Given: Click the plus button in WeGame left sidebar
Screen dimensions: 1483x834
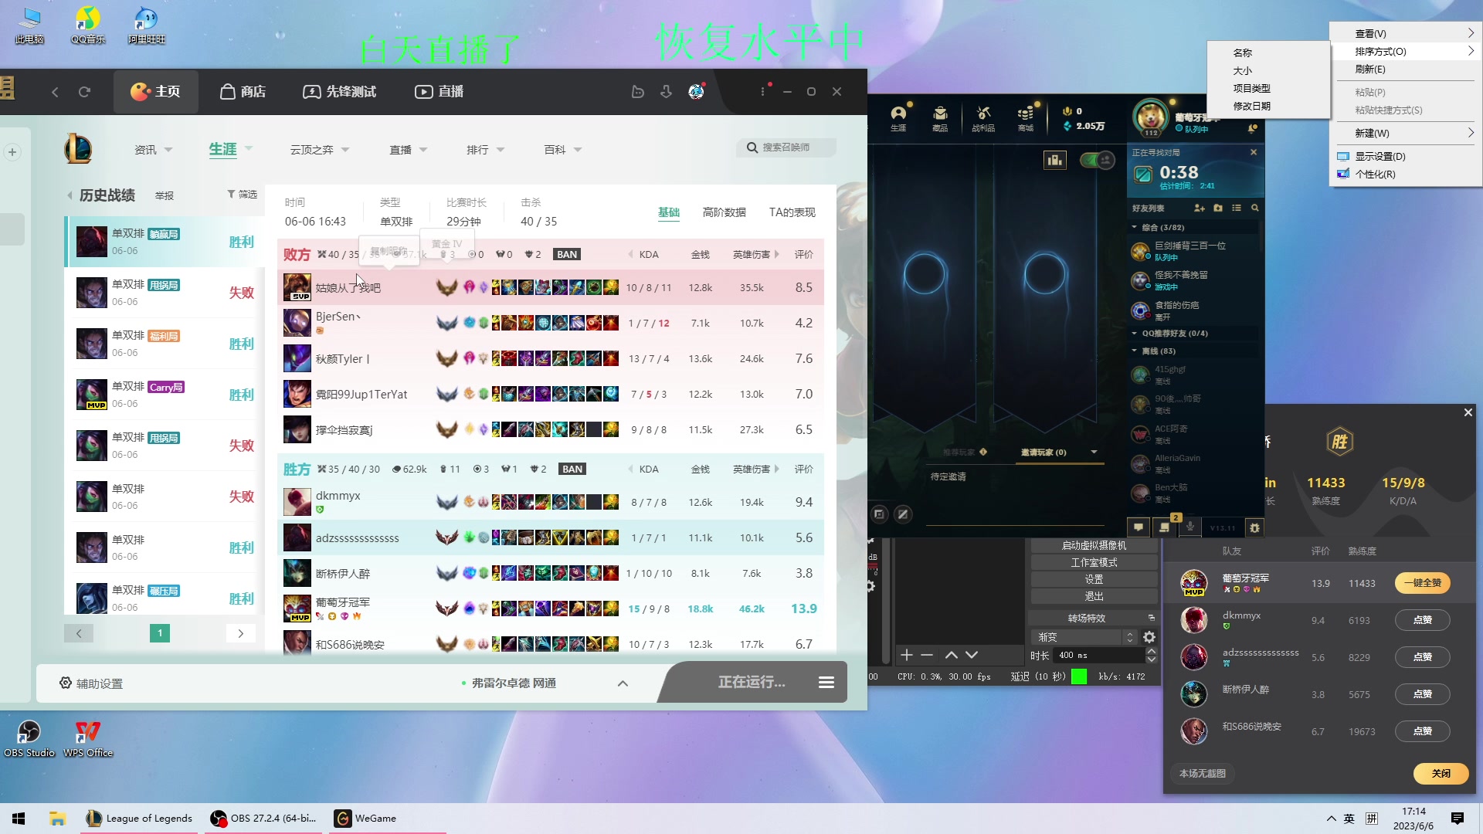Looking at the screenshot, I should pyautogui.click(x=12, y=152).
